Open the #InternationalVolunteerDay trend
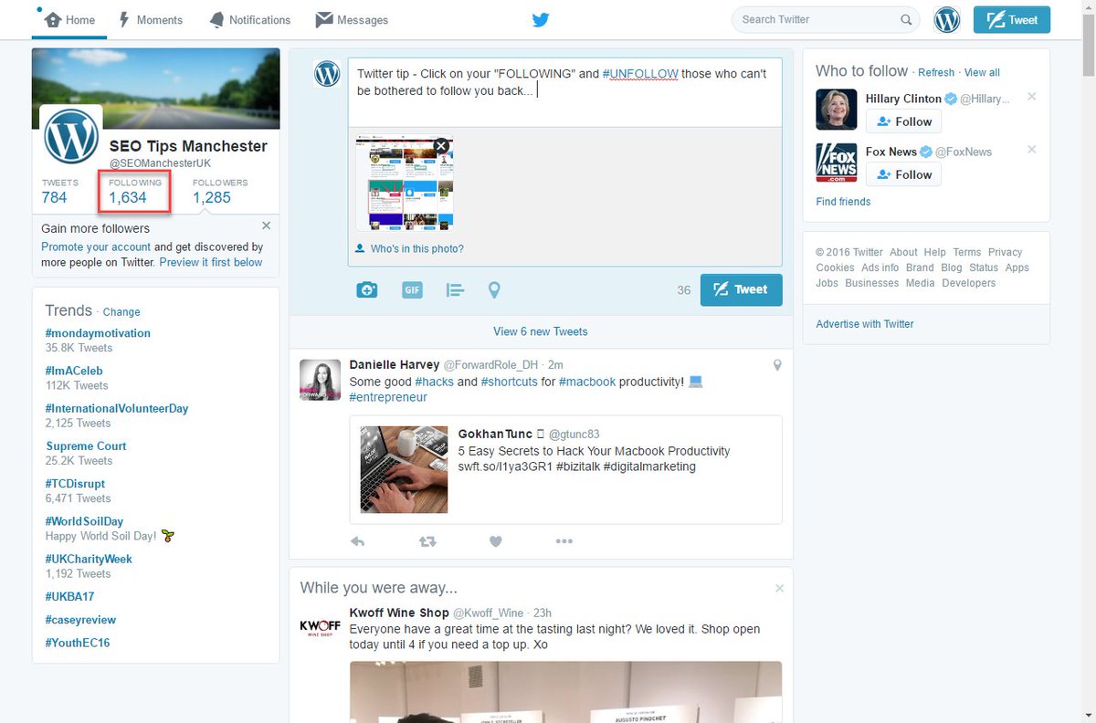1096x723 pixels. point(117,408)
